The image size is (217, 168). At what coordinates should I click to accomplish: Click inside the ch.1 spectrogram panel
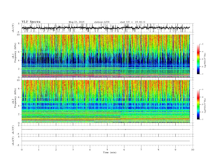click(x=105, y=56)
